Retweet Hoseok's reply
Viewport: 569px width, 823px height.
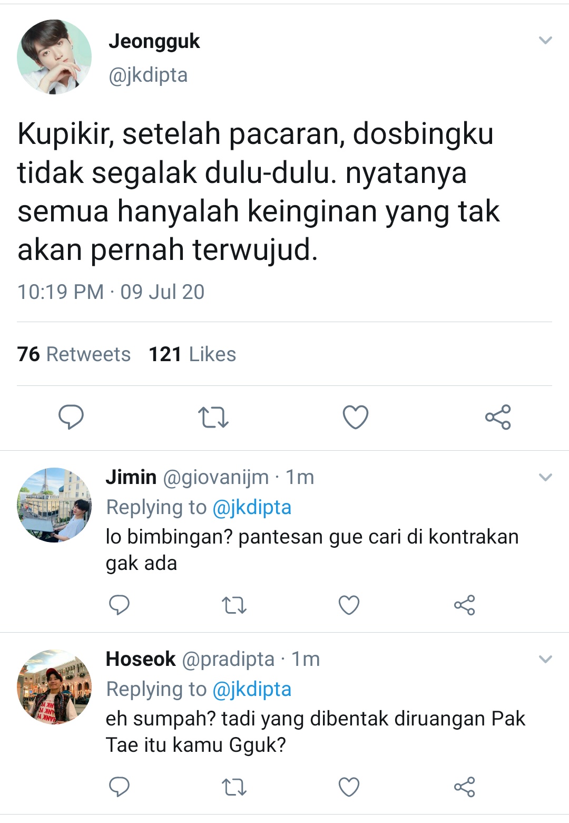[x=234, y=787]
